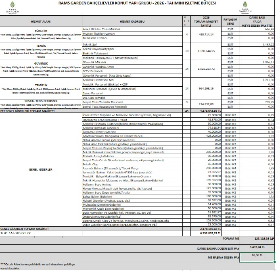Select the 2.178.159,68 TL cell

[x=206, y=229]
